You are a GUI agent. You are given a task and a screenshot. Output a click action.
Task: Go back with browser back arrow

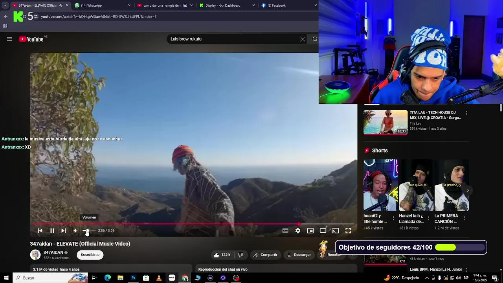pos(6,17)
